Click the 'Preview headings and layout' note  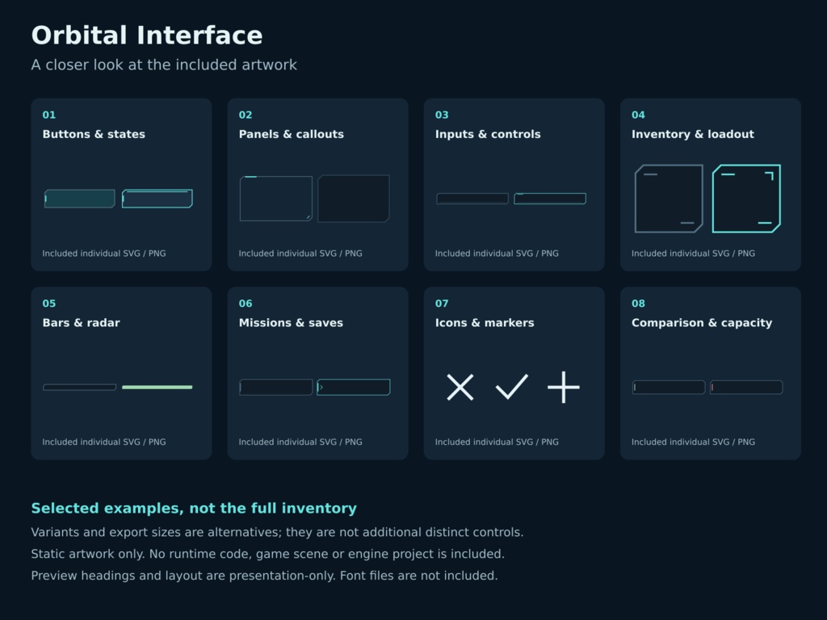point(264,576)
